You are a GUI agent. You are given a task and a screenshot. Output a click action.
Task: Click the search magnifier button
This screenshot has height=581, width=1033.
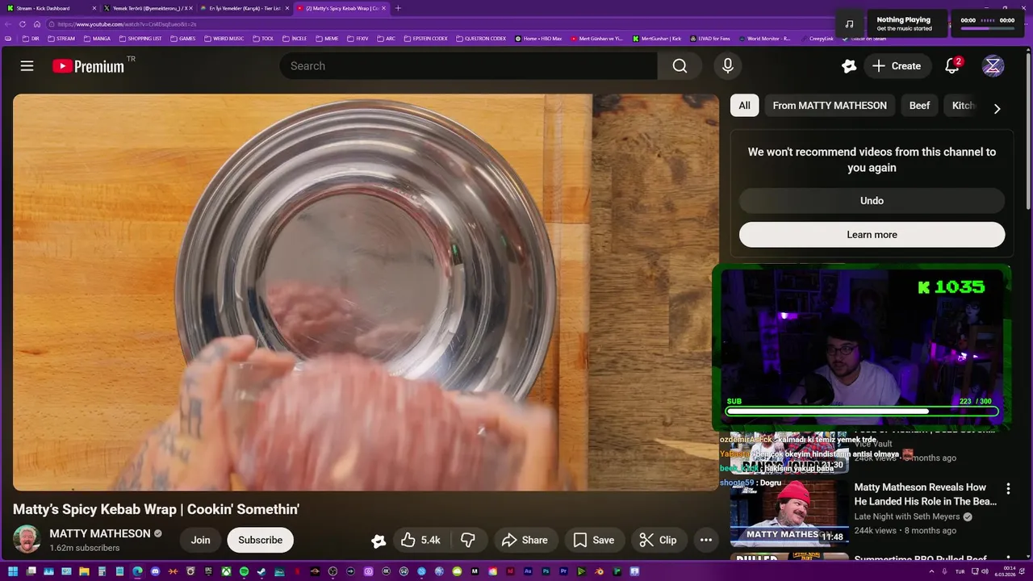(680, 66)
